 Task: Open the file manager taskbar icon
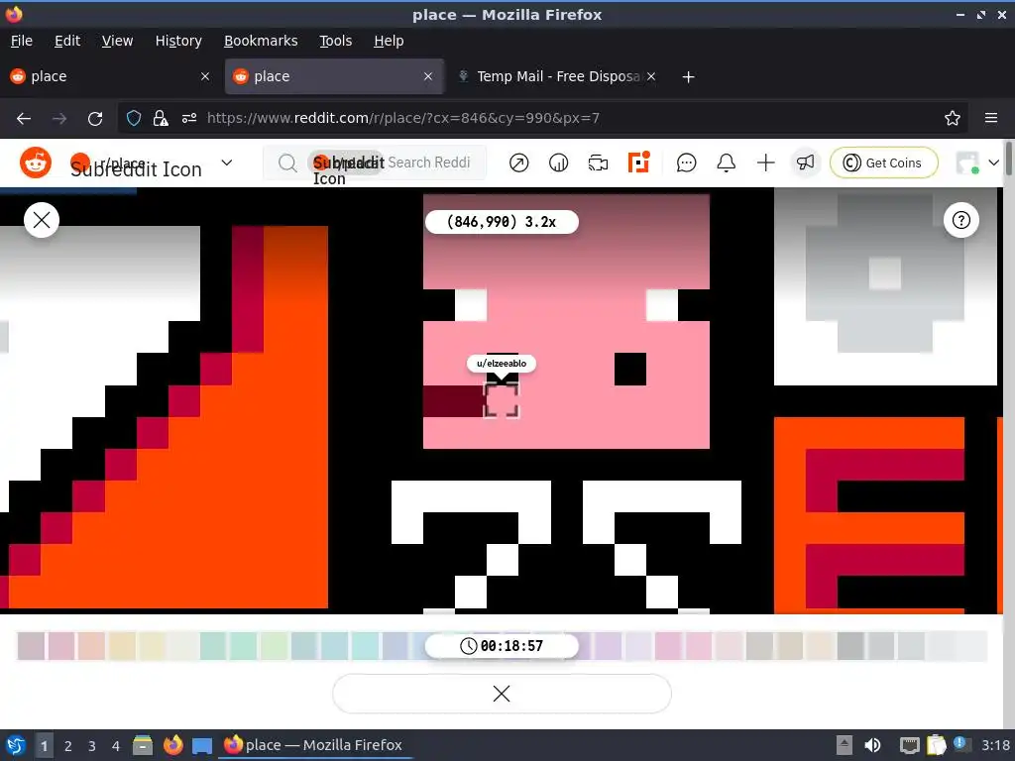coord(143,745)
